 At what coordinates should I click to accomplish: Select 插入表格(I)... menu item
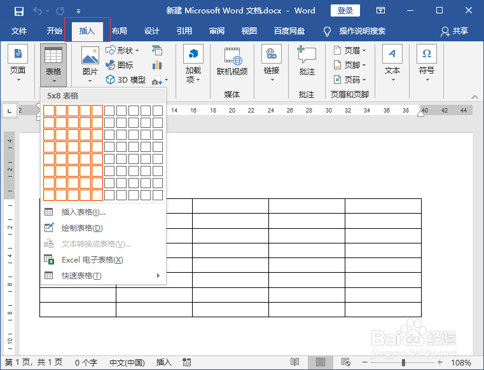tap(104, 212)
